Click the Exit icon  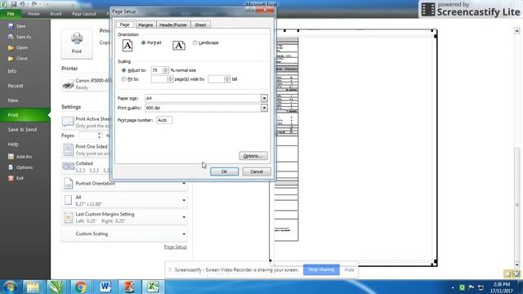click(x=11, y=178)
